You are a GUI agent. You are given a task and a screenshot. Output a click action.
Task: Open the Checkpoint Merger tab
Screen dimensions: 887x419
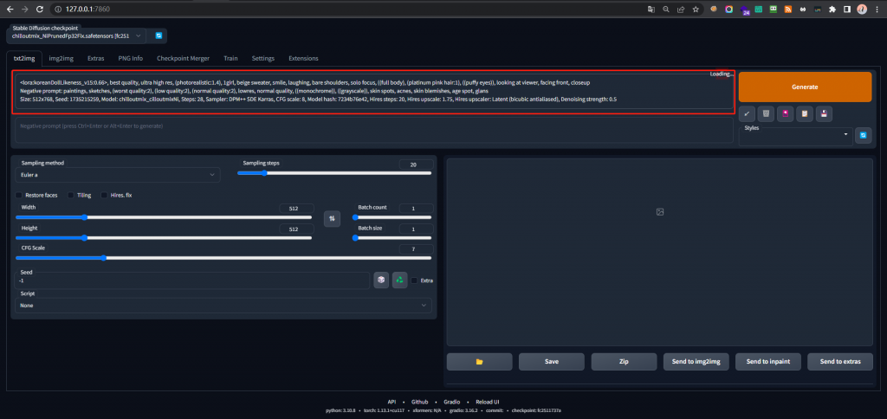coord(183,58)
